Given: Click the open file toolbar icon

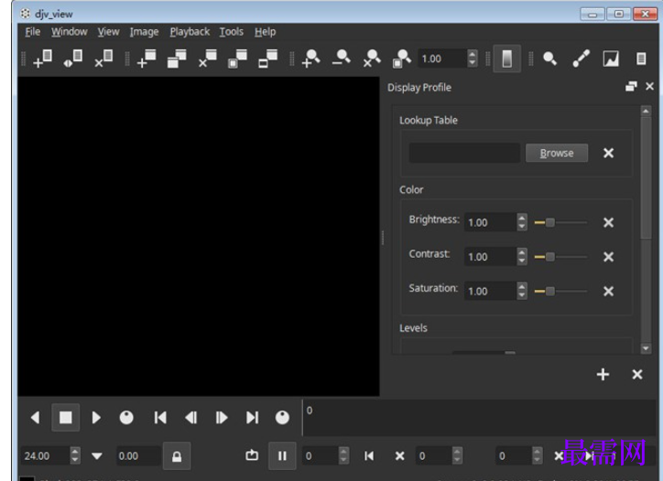Looking at the screenshot, I should (x=42, y=59).
